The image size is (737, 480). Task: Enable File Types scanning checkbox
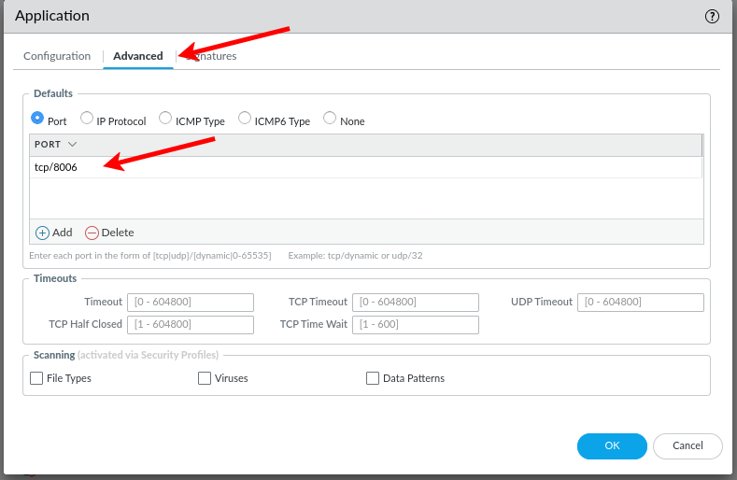click(37, 378)
